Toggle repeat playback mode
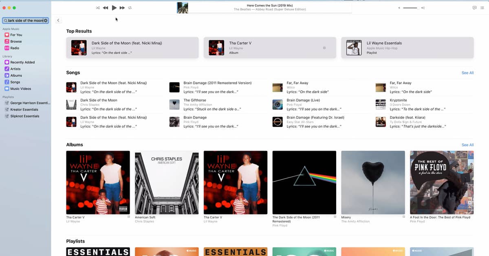Viewport: 489px width, 256px height. (x=130, y=8)
